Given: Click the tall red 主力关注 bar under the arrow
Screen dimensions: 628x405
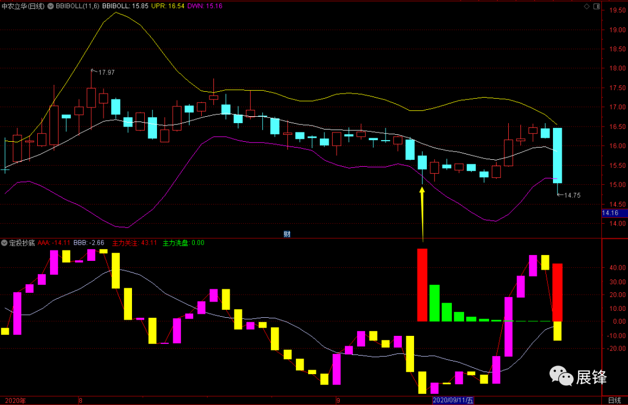Looking at the screenshot, I should (422, 285).
